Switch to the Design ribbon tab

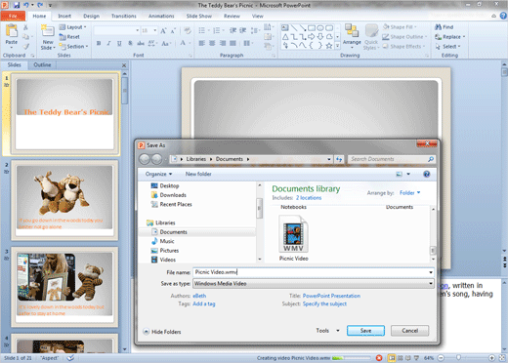click(92, 16)
